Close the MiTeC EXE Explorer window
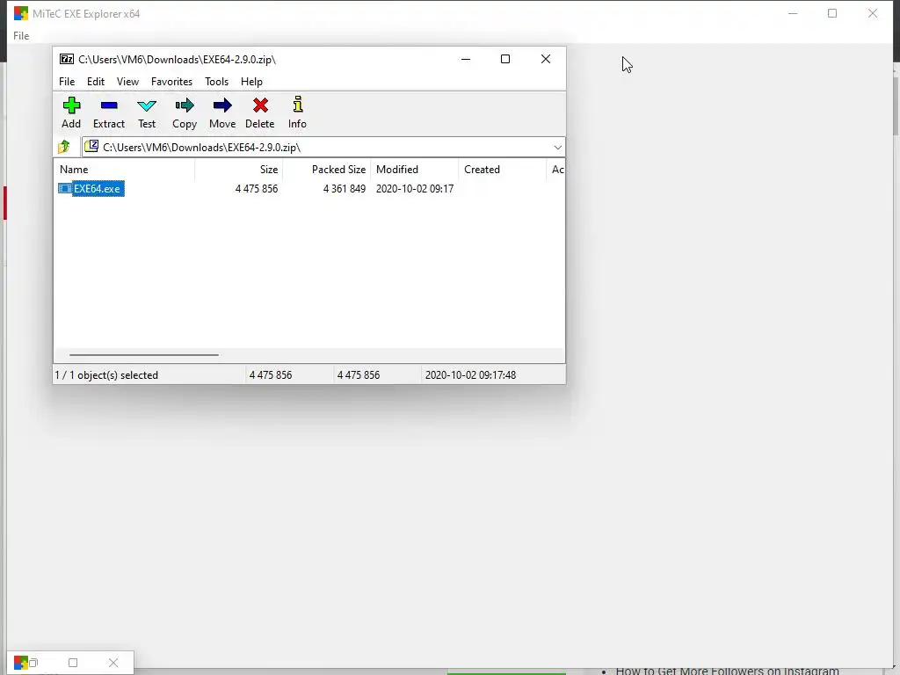 tap(873, 13)
